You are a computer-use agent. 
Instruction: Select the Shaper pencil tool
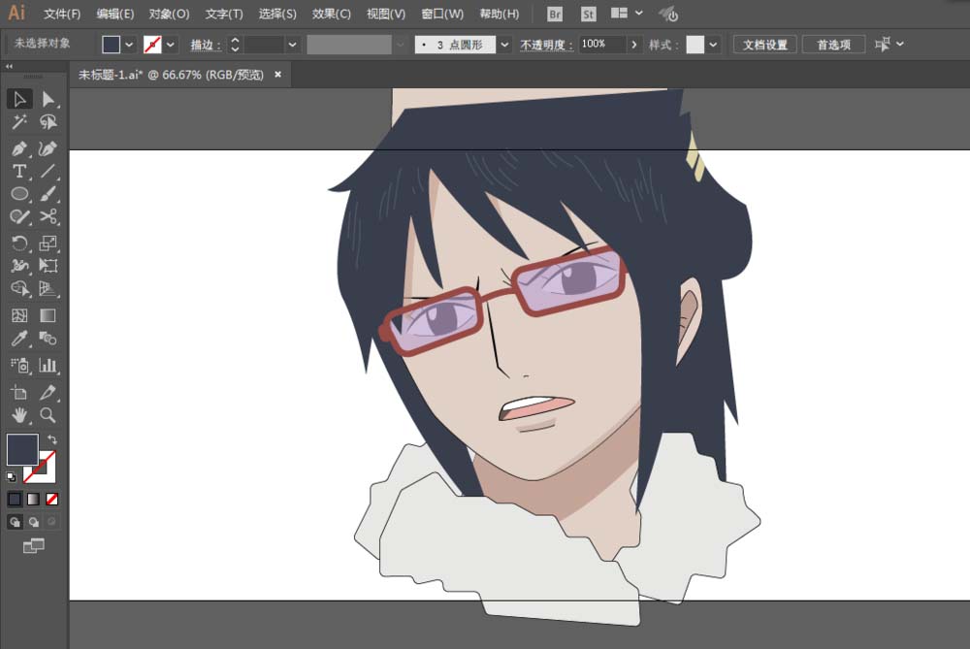tap(19, 216)
